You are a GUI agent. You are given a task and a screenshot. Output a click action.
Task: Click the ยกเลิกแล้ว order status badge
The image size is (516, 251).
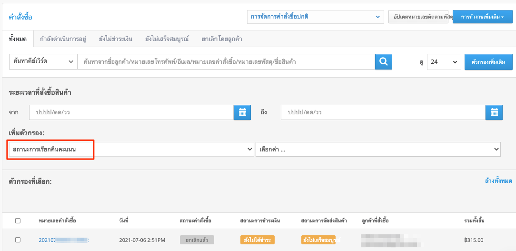(197, 240)
